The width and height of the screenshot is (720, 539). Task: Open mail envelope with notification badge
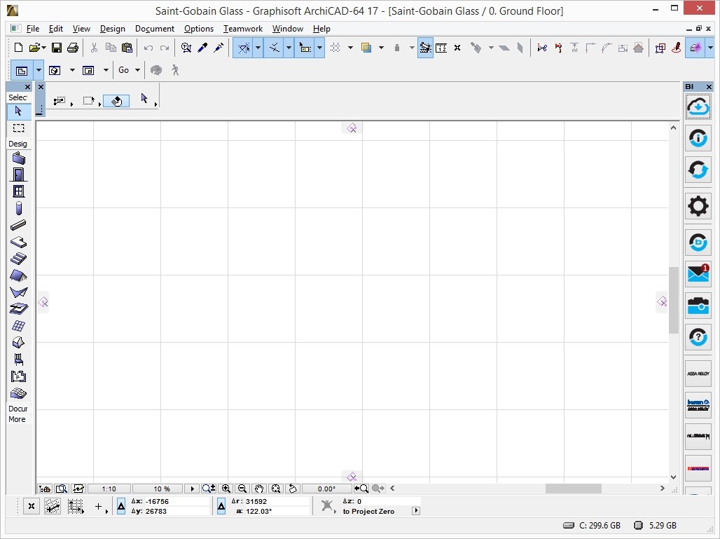[x=698, y=274]
